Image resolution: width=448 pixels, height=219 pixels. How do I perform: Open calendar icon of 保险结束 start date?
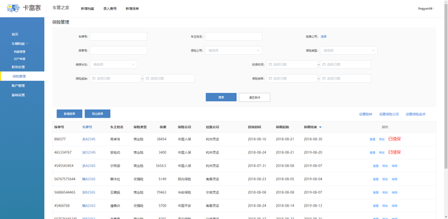point(270,78)
